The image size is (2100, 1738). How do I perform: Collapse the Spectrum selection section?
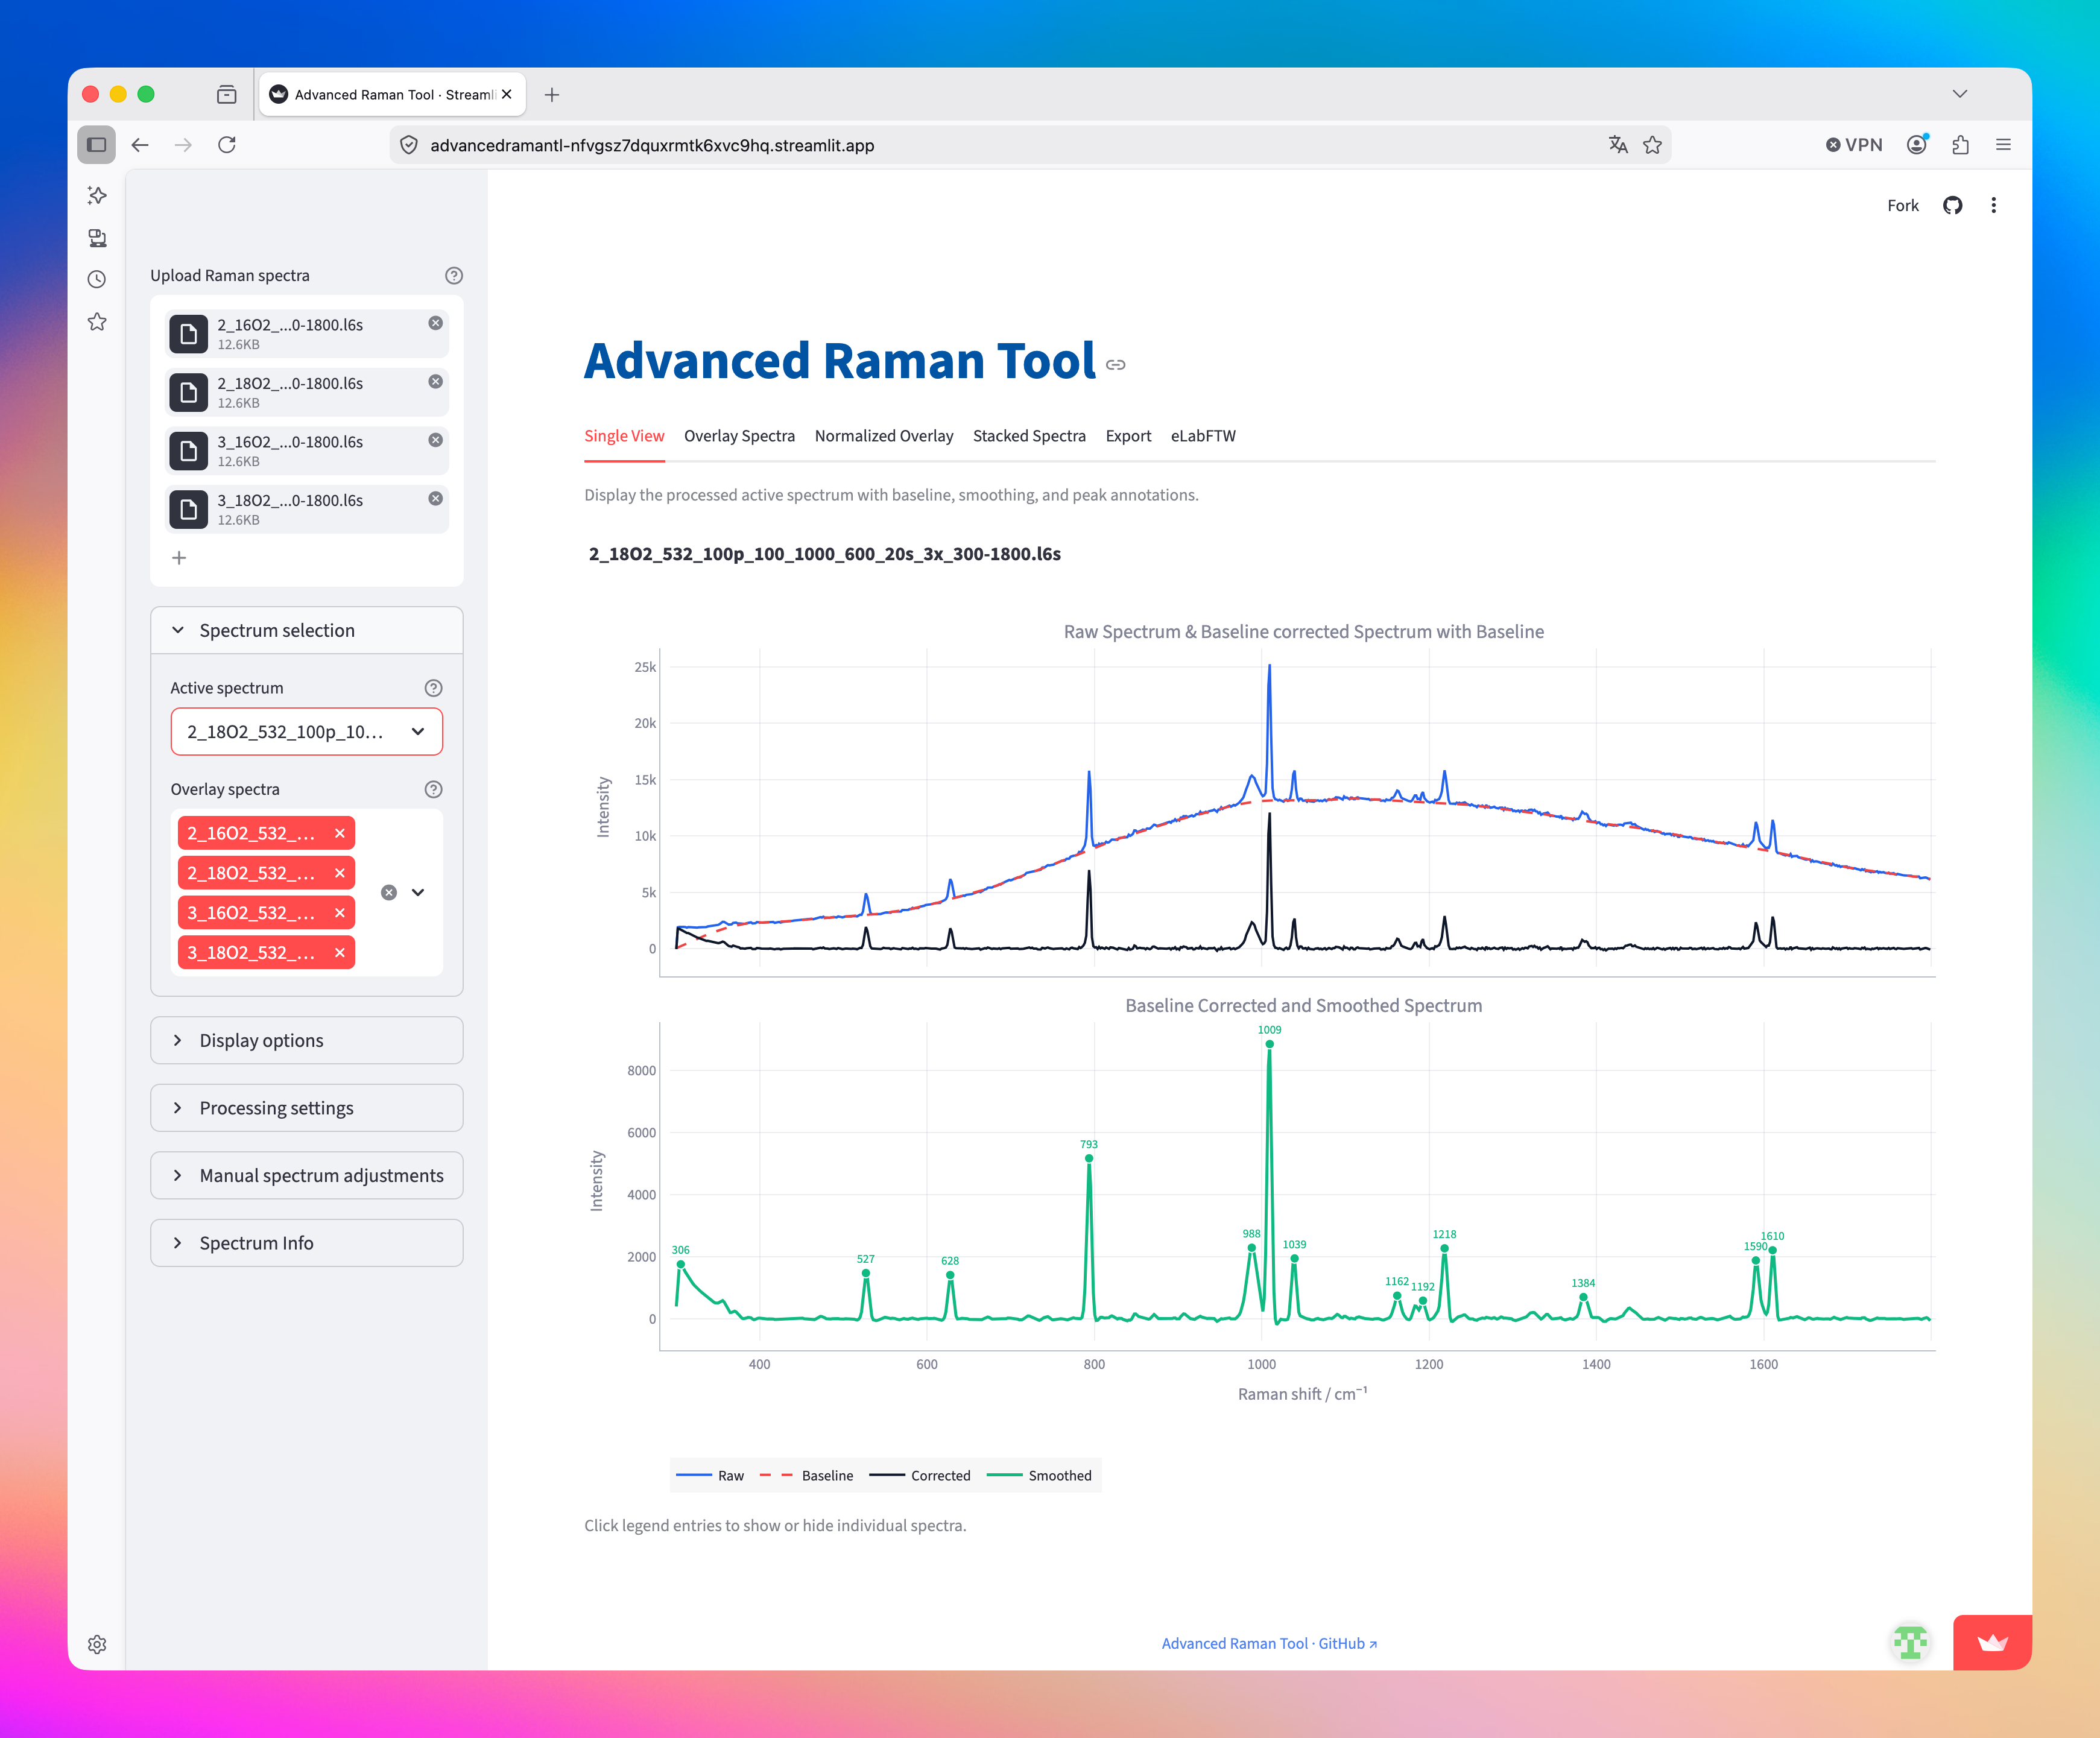tap(306, 631)
